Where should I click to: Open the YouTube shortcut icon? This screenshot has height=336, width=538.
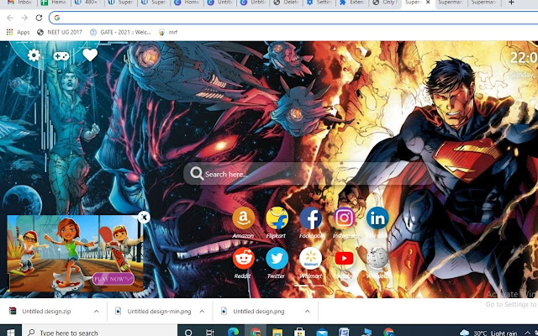pos(344,258)
